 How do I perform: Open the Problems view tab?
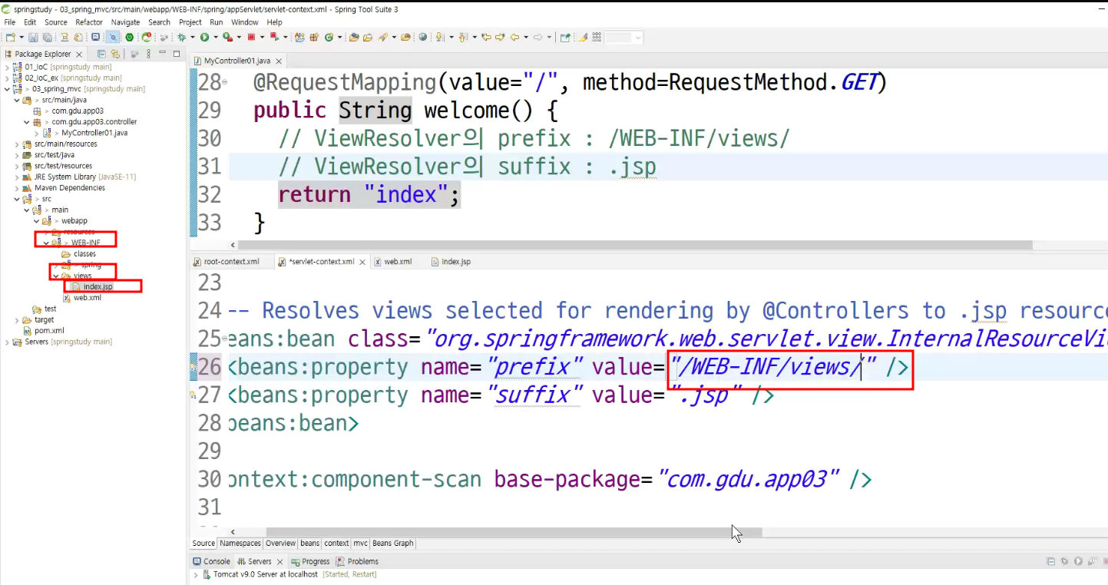coord(358,561)
